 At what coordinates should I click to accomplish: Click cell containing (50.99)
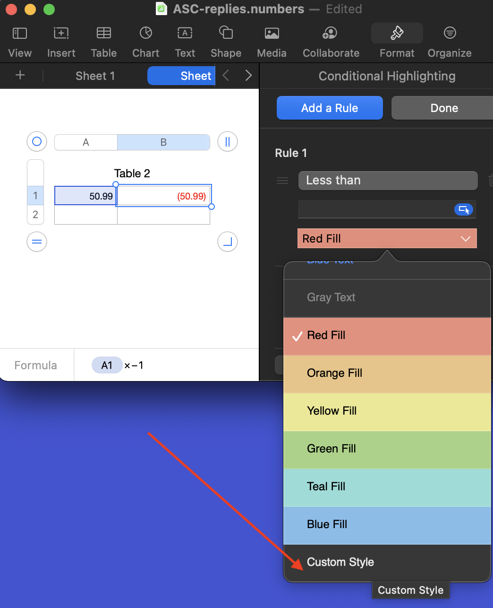[163, 196]
